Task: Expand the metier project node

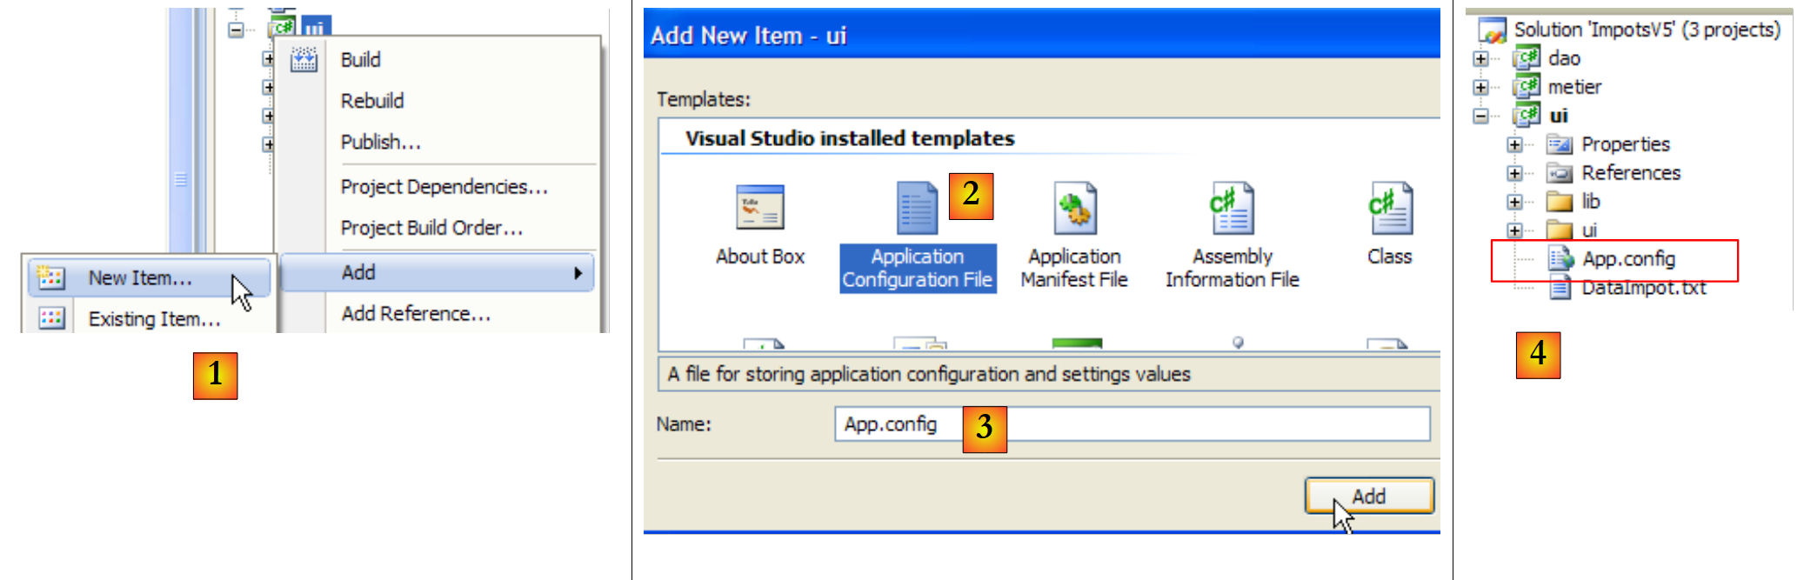Action: pos(1480,88)
